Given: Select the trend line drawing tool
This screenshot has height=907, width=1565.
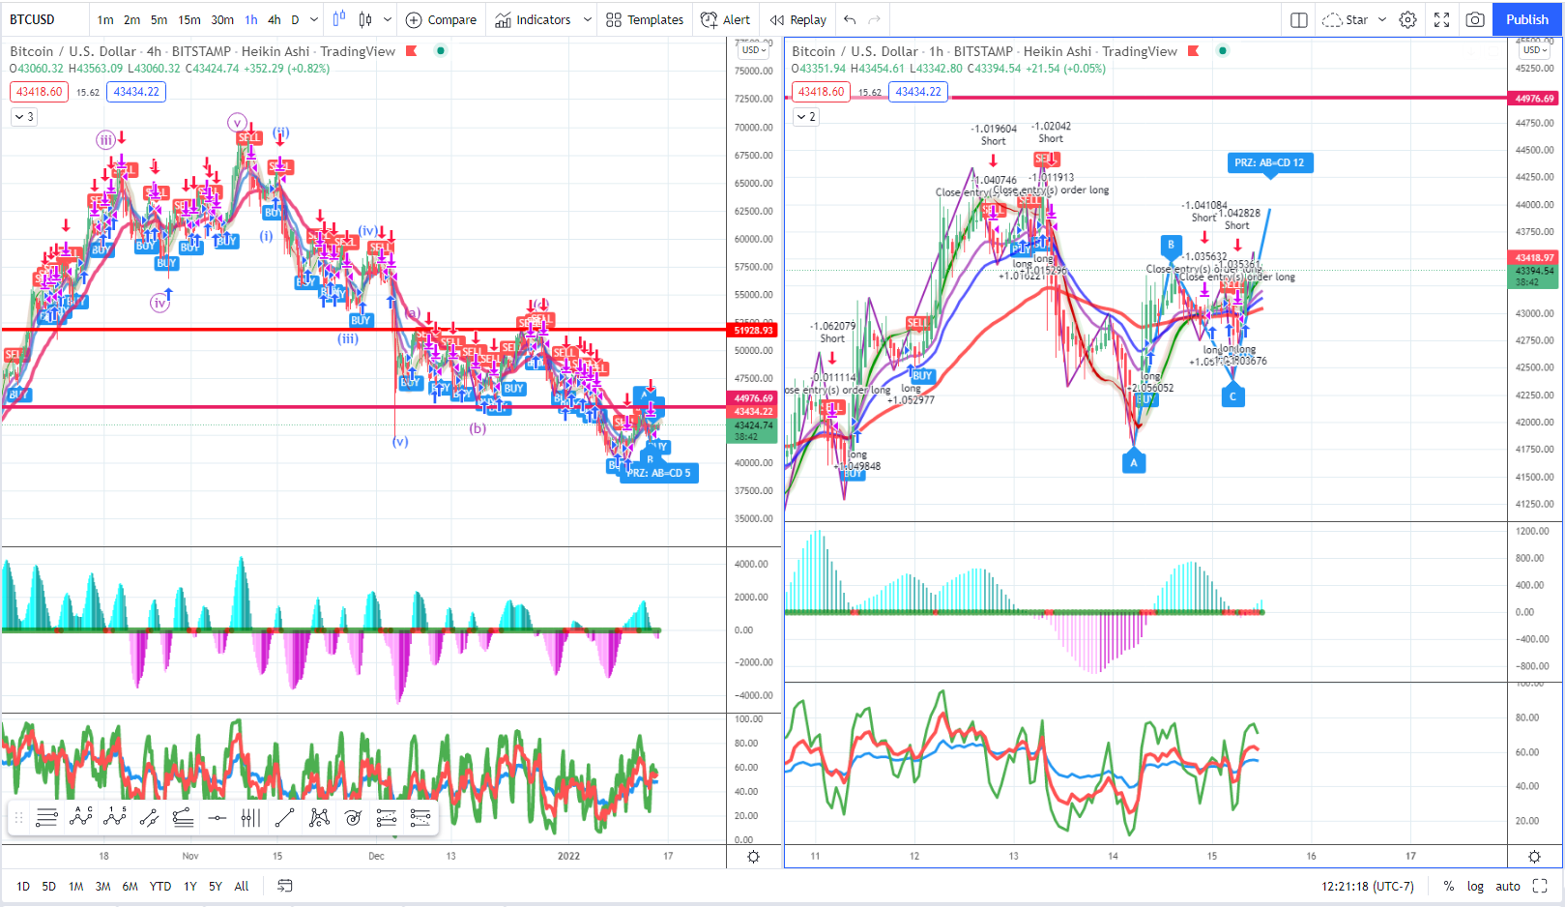Looking at the screenshot, I should click(284, 818).
